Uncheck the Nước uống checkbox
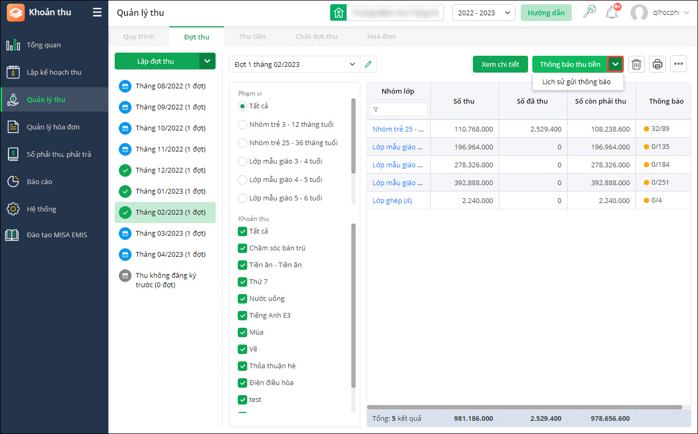This screenshot has width=698, height=434. click(x=242, y=298)
